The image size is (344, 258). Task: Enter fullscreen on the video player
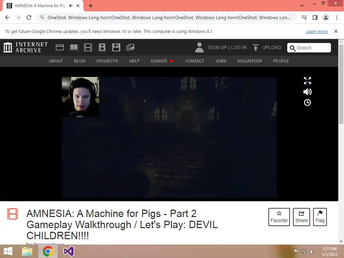tap(307, 81)
